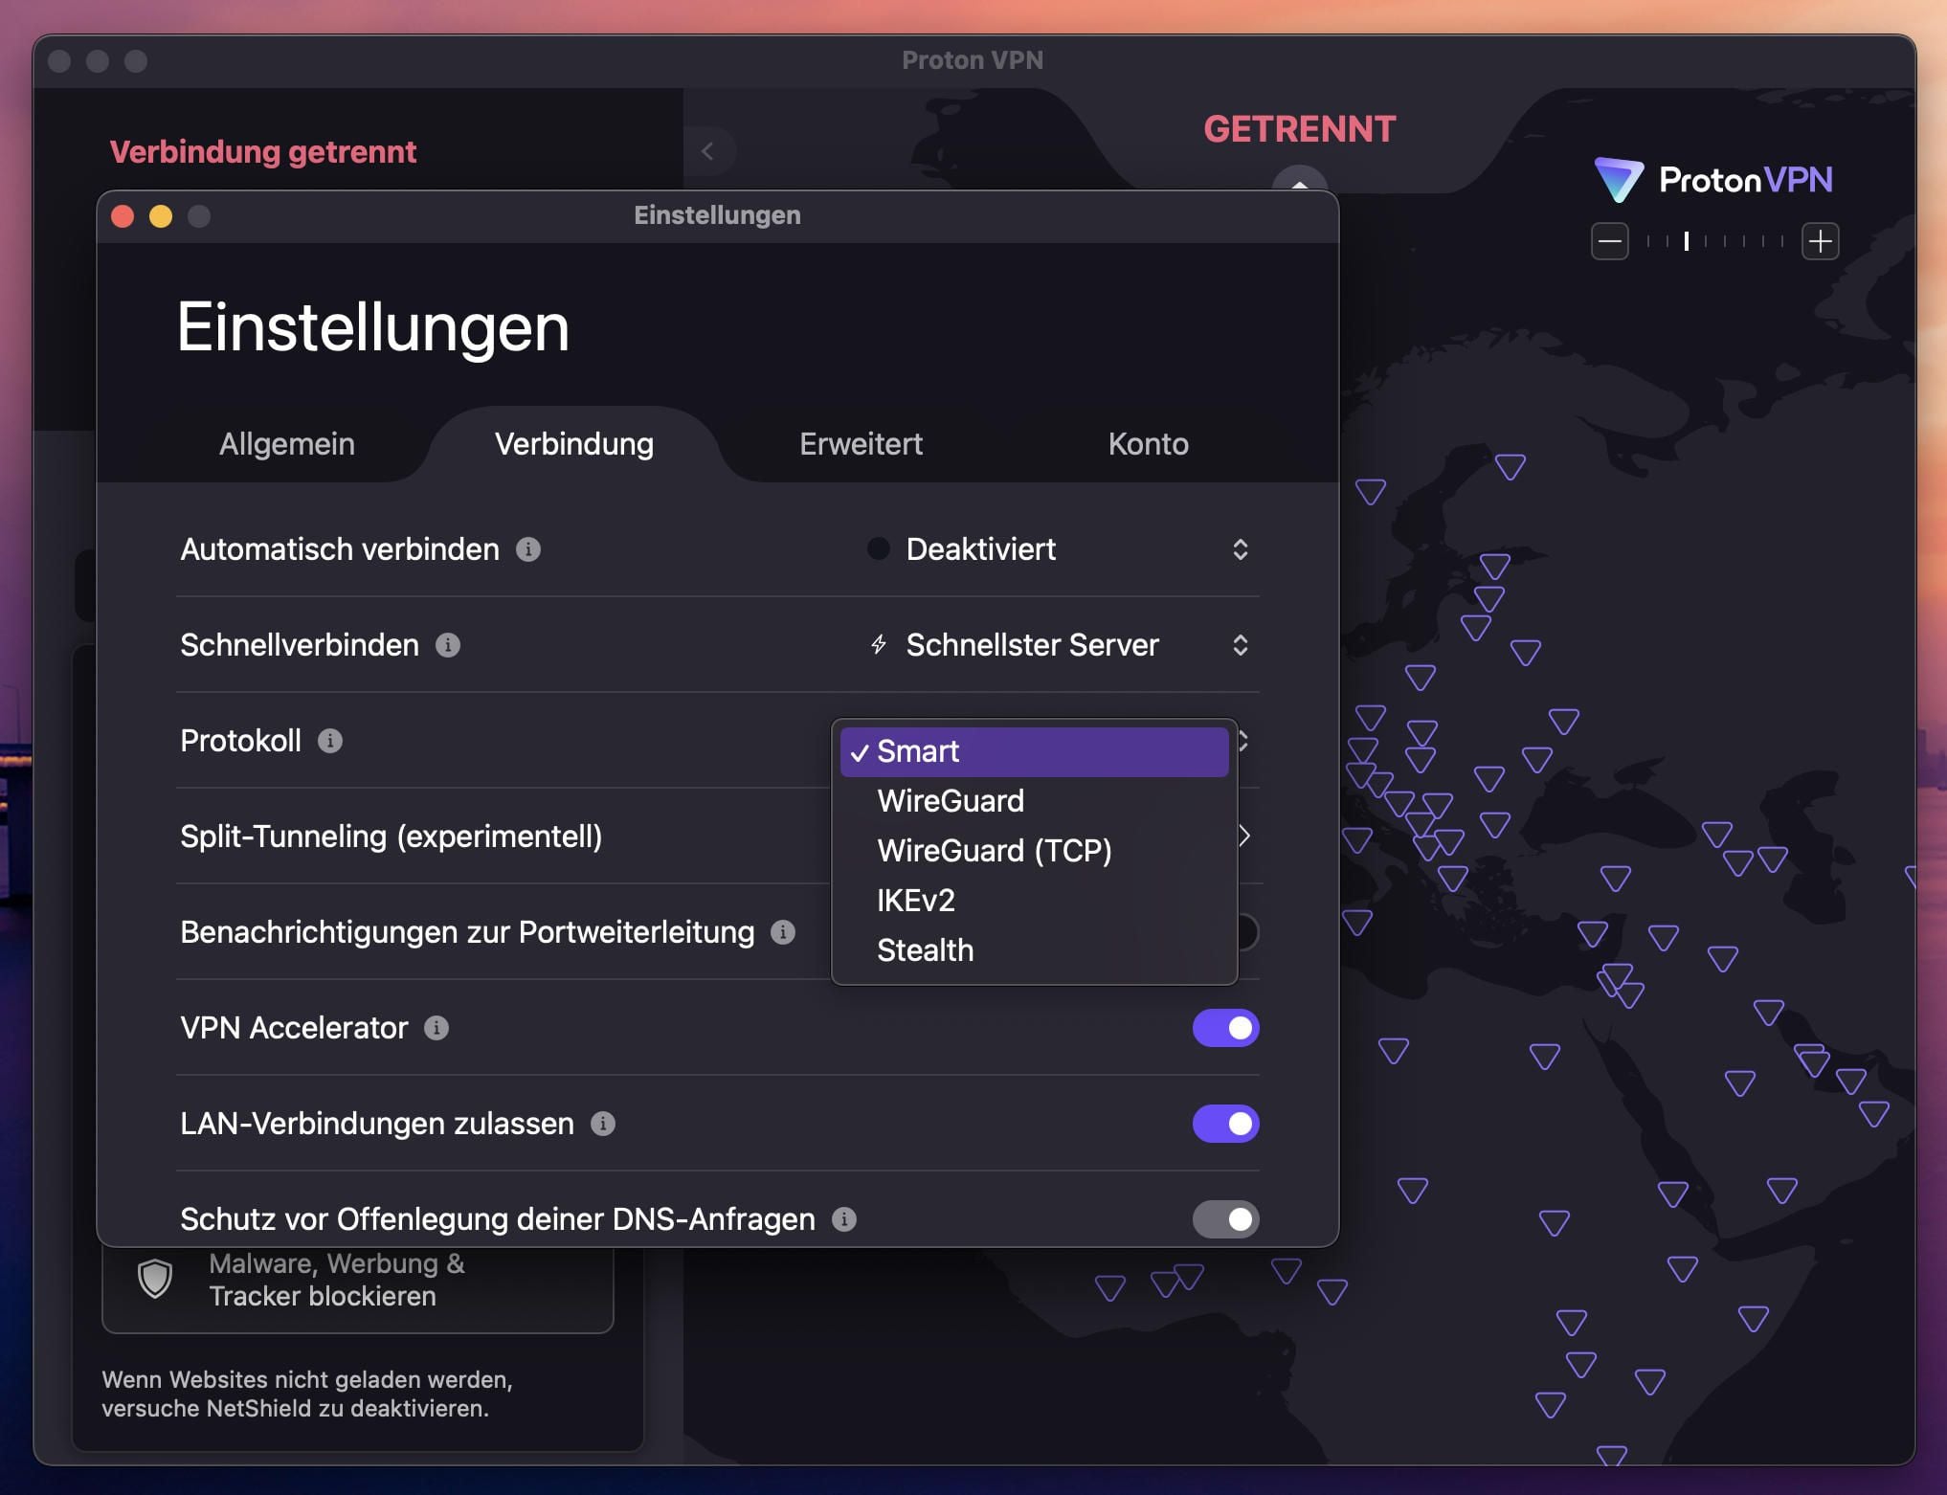This screenshot has height=1495, width=1947.
Task: Toggle LAN-Verbindungen zulassen switch
Action: click(1226, 1124)
